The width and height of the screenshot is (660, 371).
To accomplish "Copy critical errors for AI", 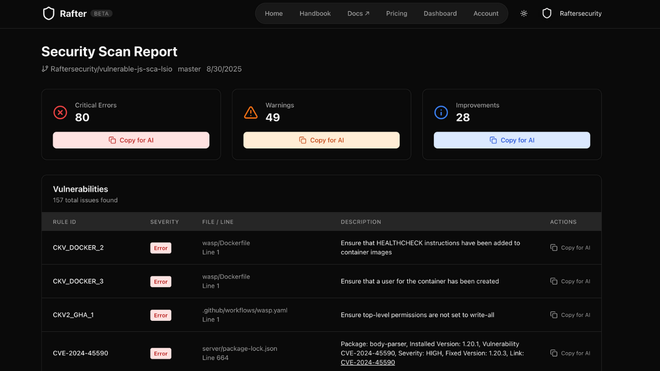I will [131, 140].
